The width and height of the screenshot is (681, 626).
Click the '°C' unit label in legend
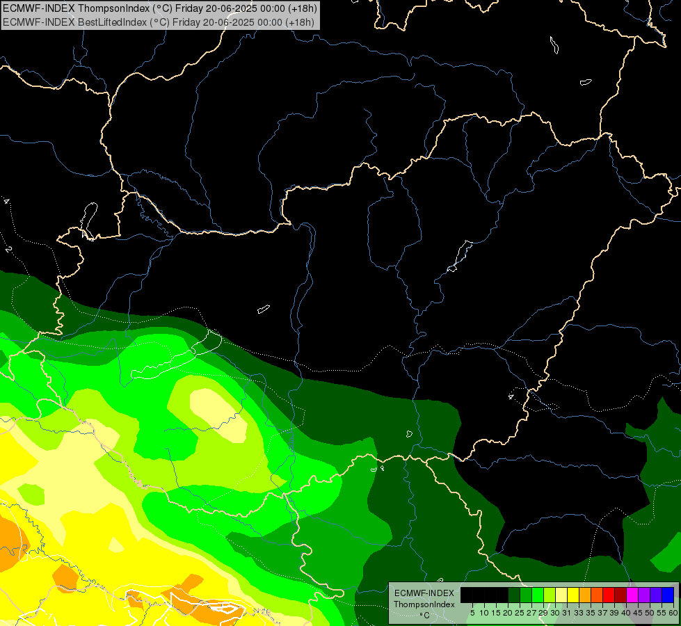click(x=425, y=616)
